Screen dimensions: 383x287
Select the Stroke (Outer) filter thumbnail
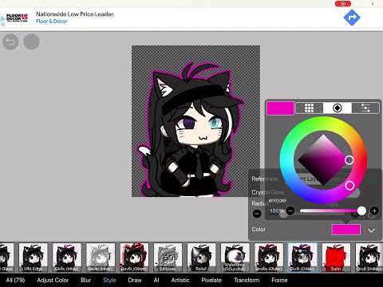pyautogui.click(x=269, y=258)
